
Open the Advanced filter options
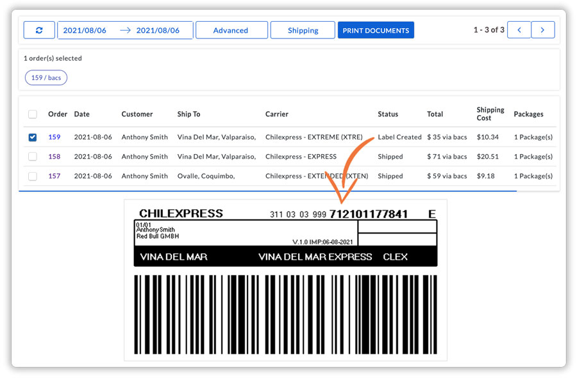pos(231,30)
